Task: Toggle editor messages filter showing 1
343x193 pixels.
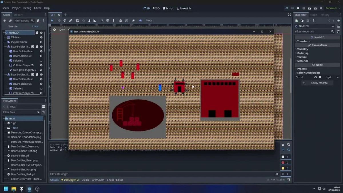Action: tap(286, 174)
